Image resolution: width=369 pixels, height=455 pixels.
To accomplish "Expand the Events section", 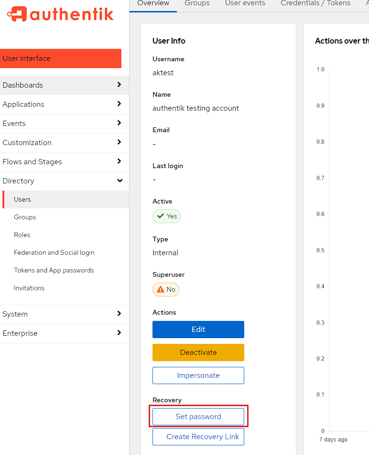I will [64, 124].
